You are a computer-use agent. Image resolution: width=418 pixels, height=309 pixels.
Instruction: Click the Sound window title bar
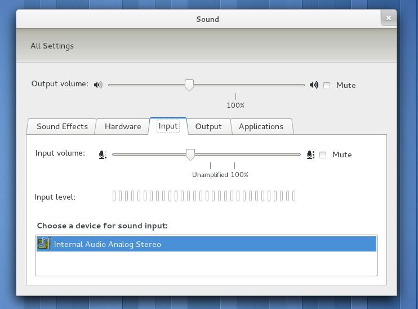tap(207, 19)
